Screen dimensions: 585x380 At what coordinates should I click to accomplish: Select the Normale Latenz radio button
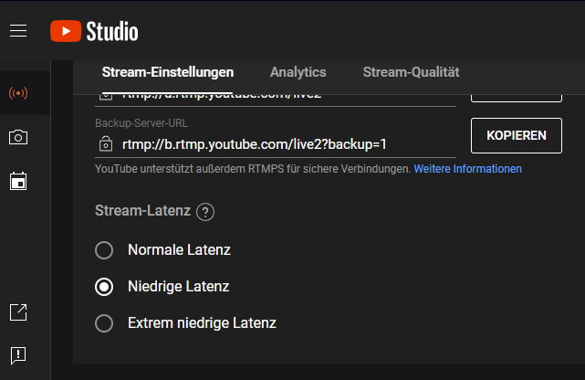(x=104, y=250)
